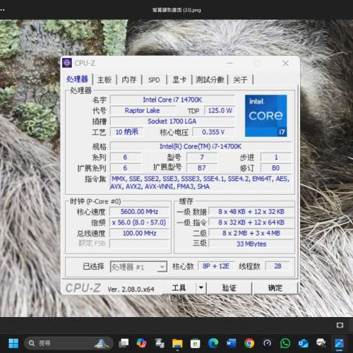The width and height of the screenshot is (353, 353).
Task: Click the photo viewer fullscreen icon at bottom right
Action: (340, 325)
